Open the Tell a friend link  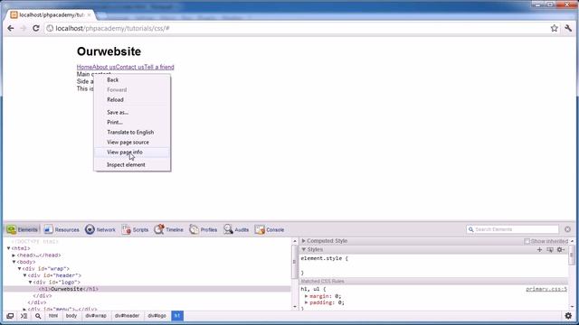coord(159,67)
